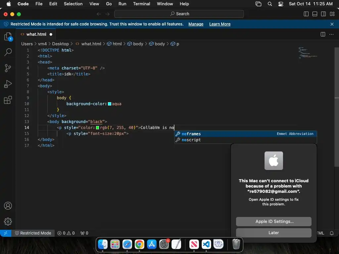Open Safari from the Dock

pyautogui.click(x=127, y=244)
